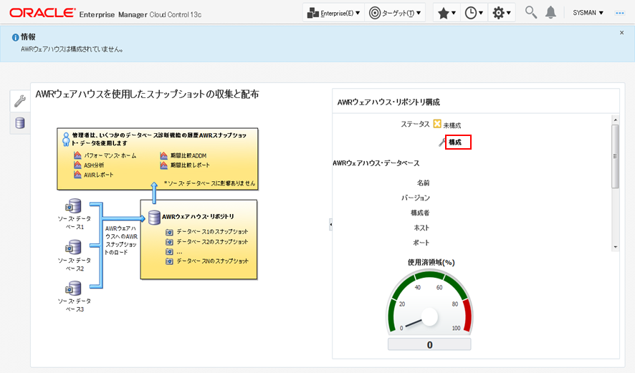Click the 構成 configure link
The width and height of the screenshot is (635, 373).
(455, 142)
